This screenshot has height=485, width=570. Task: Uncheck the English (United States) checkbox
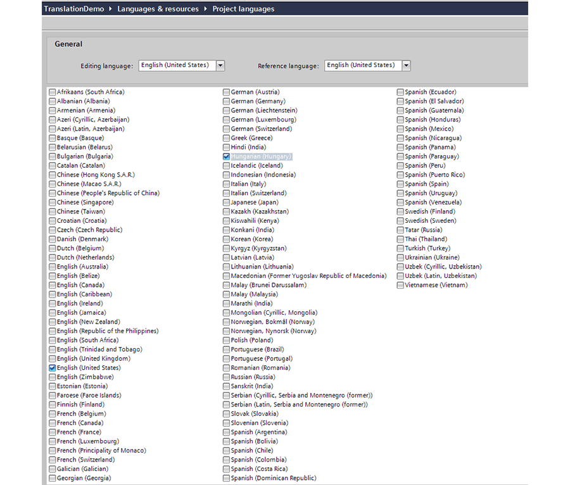pos(53,368)
